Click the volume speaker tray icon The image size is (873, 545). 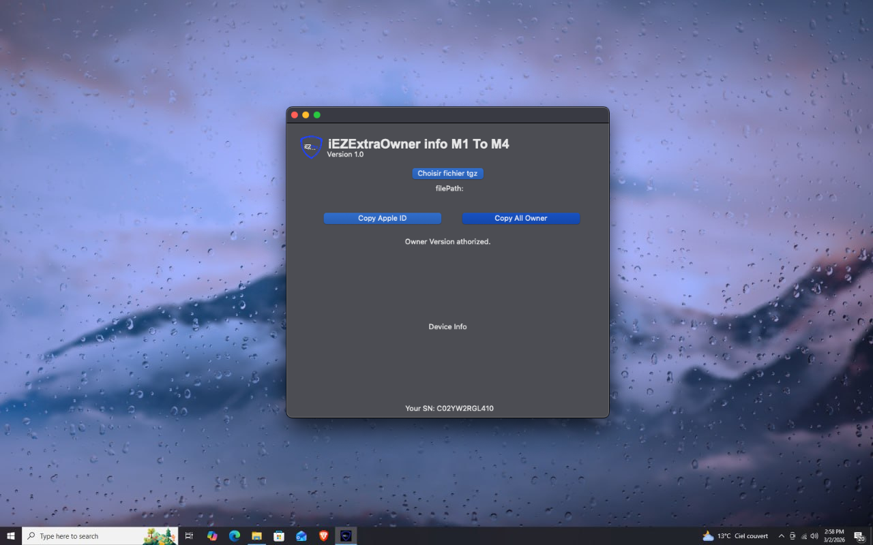814,536
